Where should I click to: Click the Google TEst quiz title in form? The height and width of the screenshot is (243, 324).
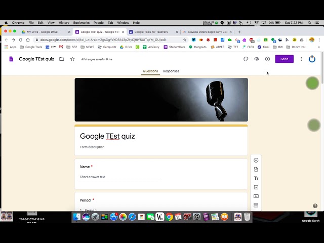[107, 136]
